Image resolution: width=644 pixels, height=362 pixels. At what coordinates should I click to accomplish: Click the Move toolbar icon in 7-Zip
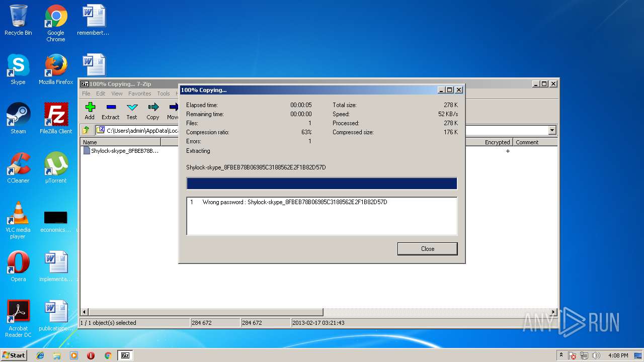[x=173, y=111]
